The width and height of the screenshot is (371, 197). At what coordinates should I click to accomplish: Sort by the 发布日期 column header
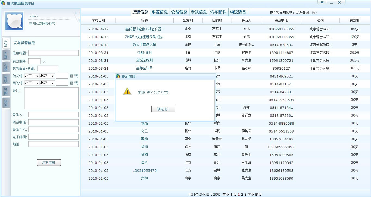98,20
